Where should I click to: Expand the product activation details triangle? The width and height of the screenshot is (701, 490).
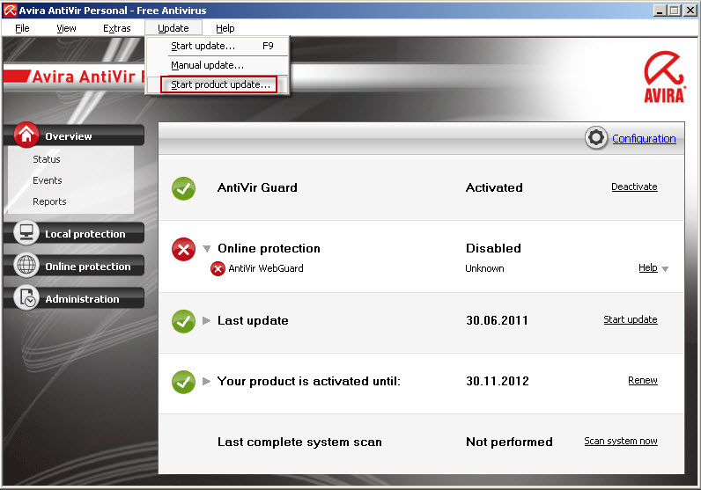[206, 381]
